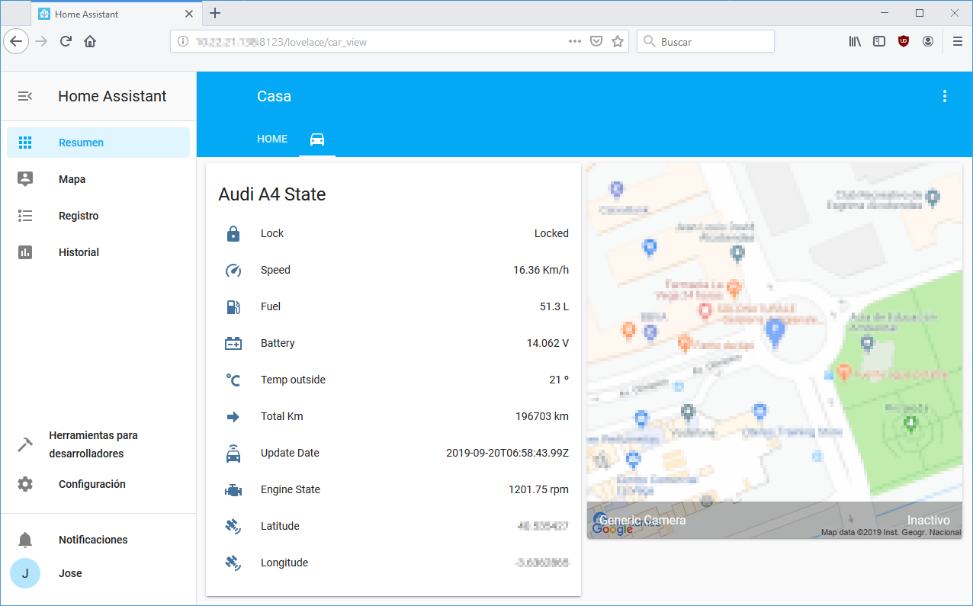This screenshot has height=606, width=973.
Task: Click the Mapa person-marker icon
Action: pos(25,179)
